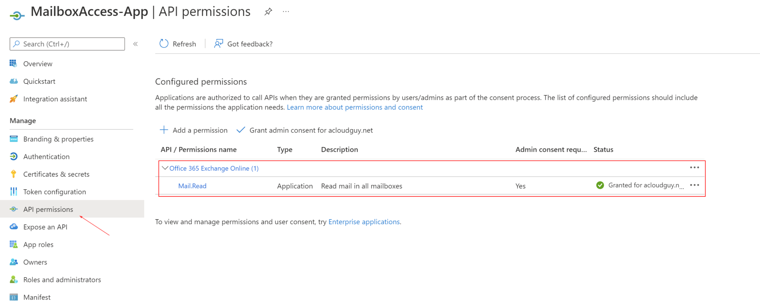This screenshot has width=760, height=308.
Task: Collapse the Office 365 Exchange Online group chevron
Action: (165, 168)
